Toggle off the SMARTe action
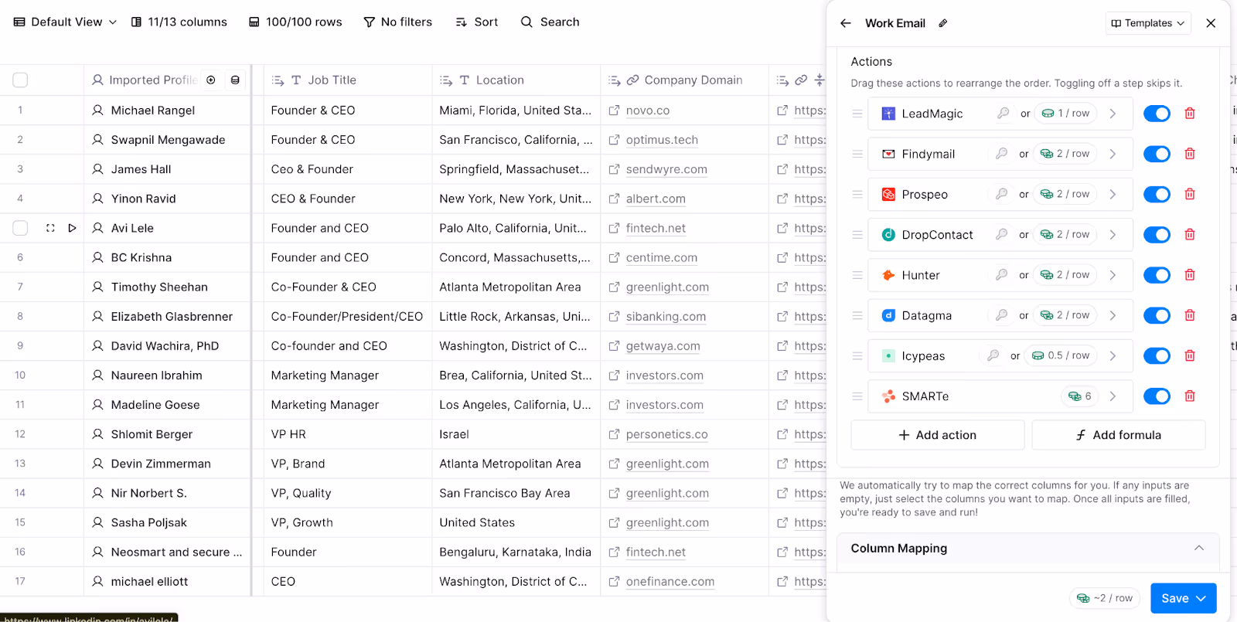The height and width of the screenshot is (622, 1237). click(x=1157, y=396)
